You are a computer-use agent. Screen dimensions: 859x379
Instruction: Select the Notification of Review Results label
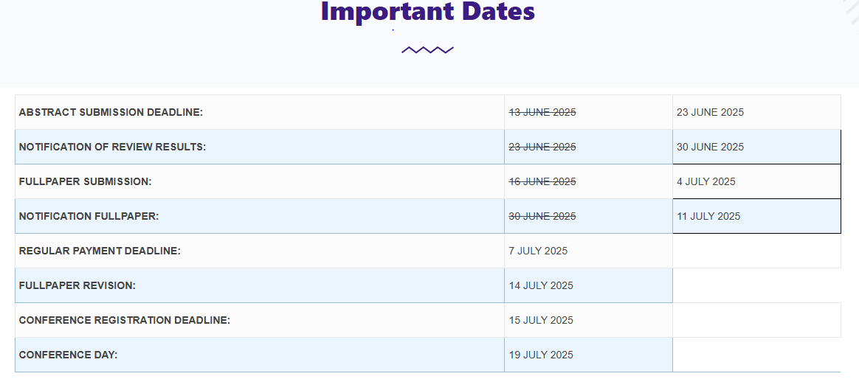click(x=112, y=147)
